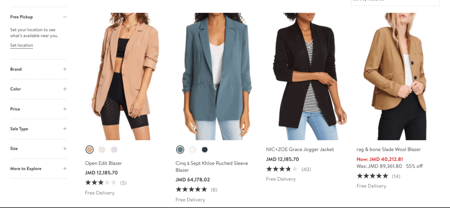
Task: Expand the Sale Type filter
Action: [65, 129]
